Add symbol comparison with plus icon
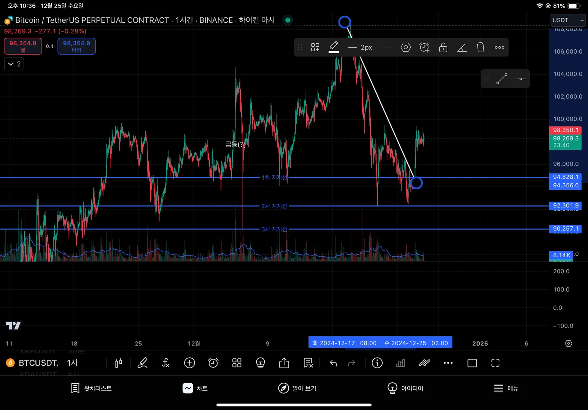Image resolution: width=588 pixels, height=410 pixels. 189,363
